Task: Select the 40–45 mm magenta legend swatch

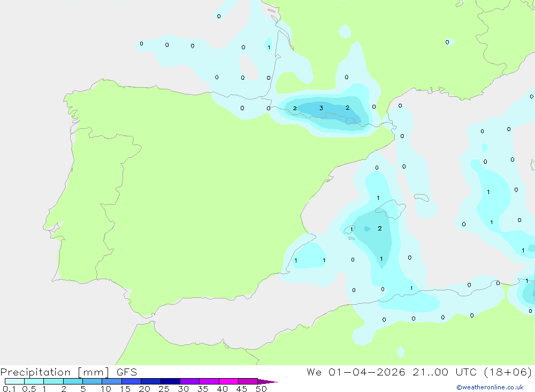Action: coord(228,381)
